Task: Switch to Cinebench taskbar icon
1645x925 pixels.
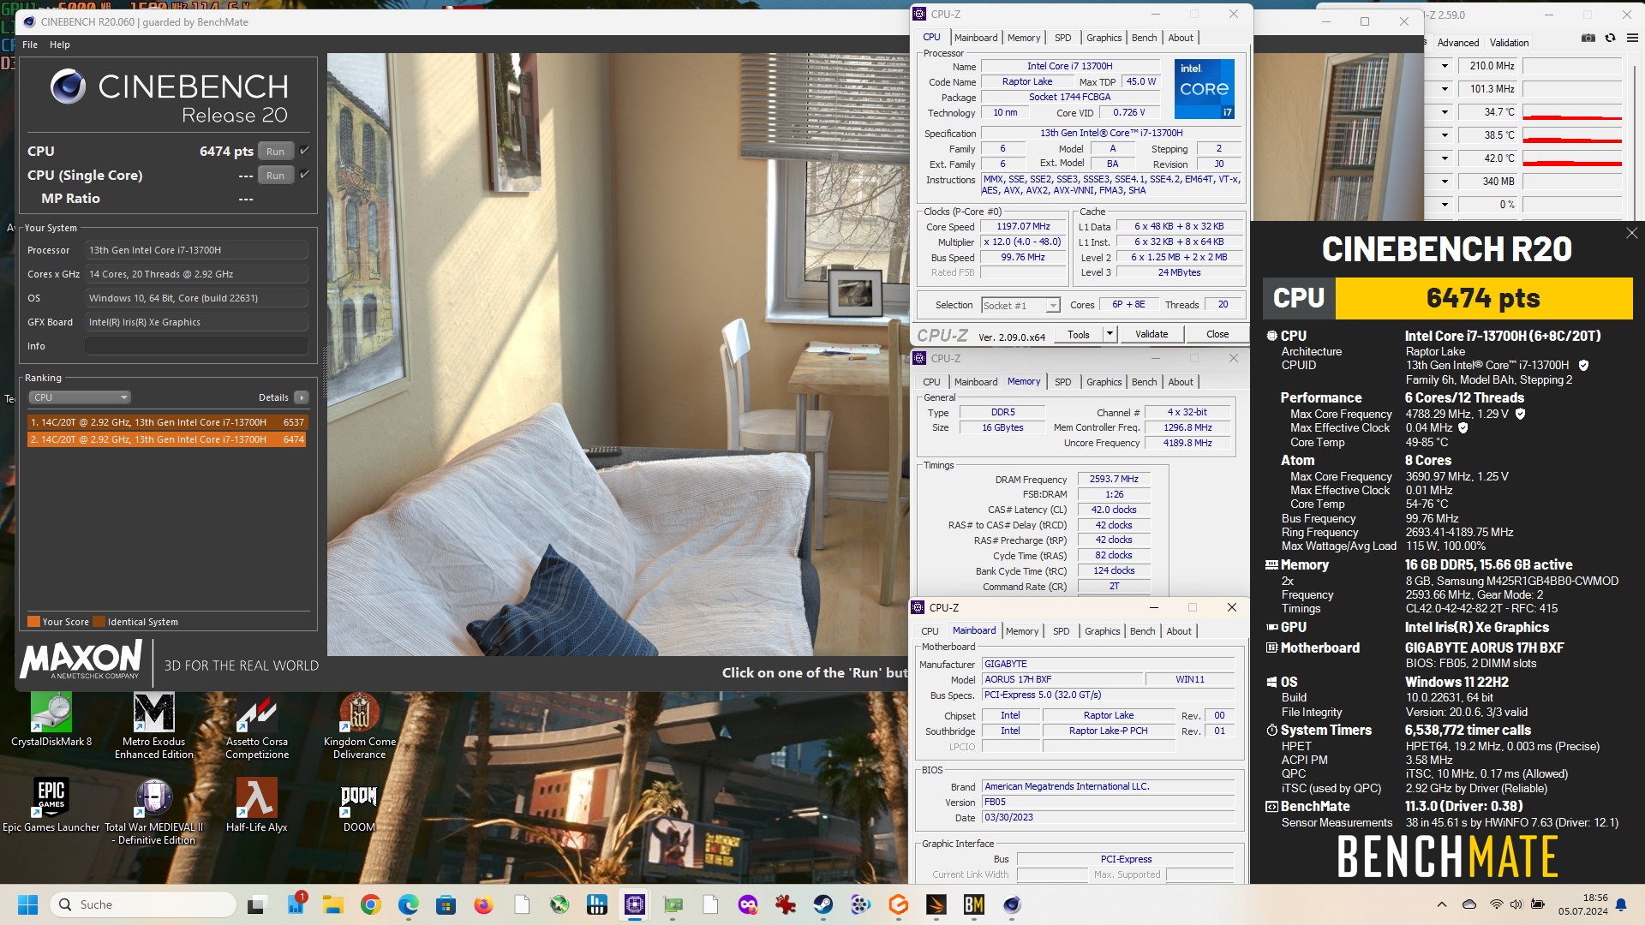Action: [1012, 904]
